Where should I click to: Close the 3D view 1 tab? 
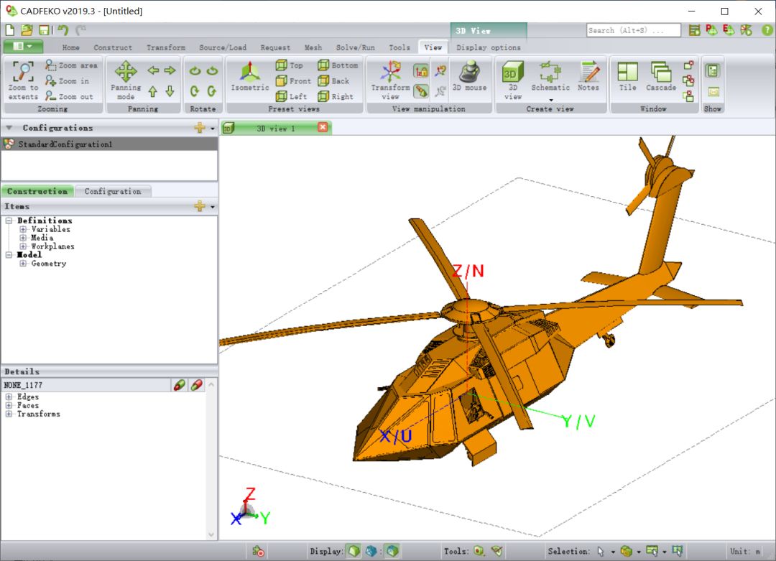(323, 128)
